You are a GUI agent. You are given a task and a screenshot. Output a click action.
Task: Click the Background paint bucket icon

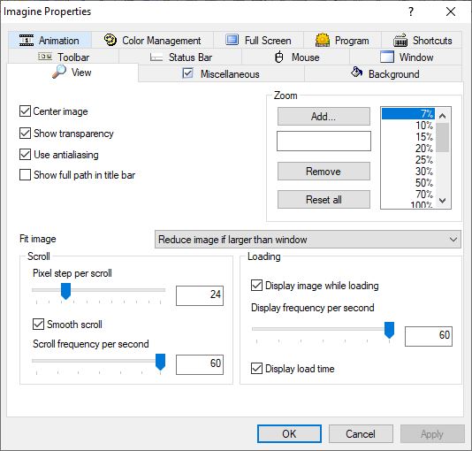(x=356, y=72)
